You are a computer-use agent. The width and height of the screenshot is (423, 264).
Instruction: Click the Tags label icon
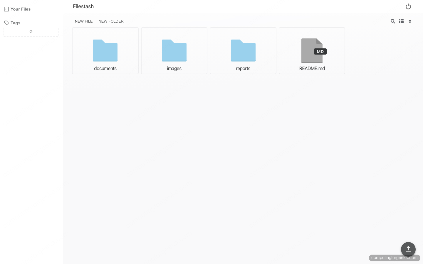[6, 23]
